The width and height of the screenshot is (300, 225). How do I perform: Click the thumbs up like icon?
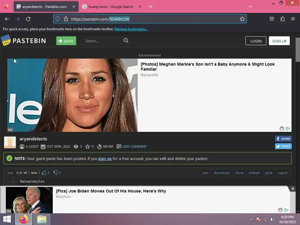pyautogui.click(x=44, y=173)
